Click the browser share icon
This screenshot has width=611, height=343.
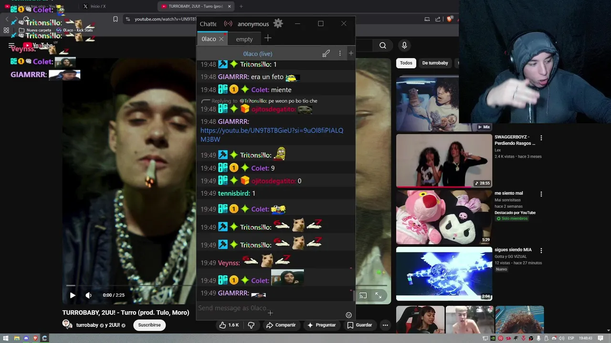438,19
